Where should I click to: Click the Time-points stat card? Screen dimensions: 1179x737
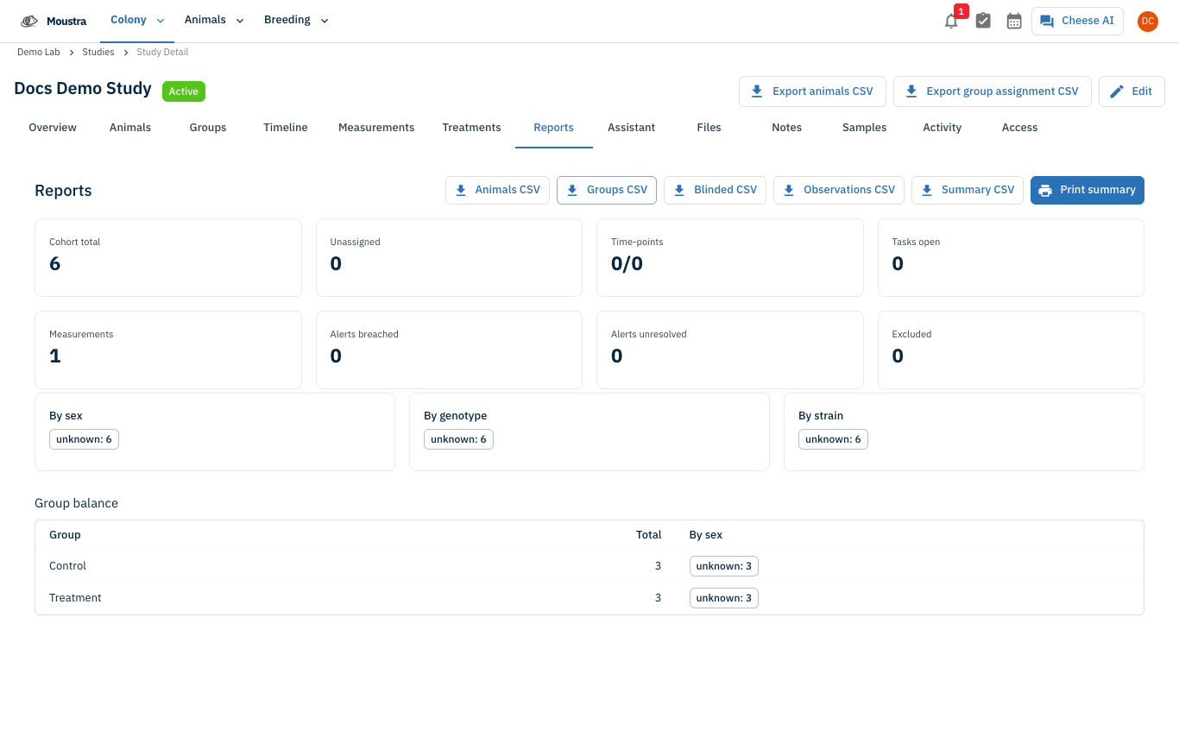tap(730, 257)
